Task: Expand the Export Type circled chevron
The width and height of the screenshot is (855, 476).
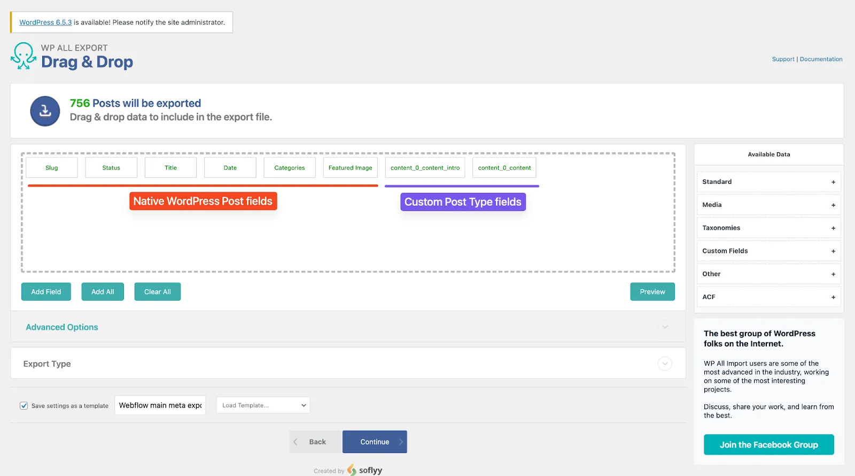Action: click(665, 364)
